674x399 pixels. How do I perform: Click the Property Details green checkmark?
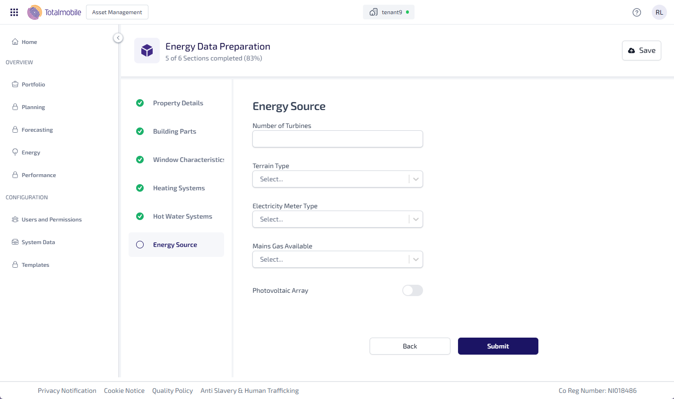click(x=140, y=103)
